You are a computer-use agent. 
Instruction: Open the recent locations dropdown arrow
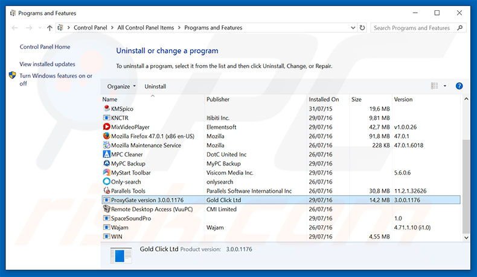(x=40, y=28)
